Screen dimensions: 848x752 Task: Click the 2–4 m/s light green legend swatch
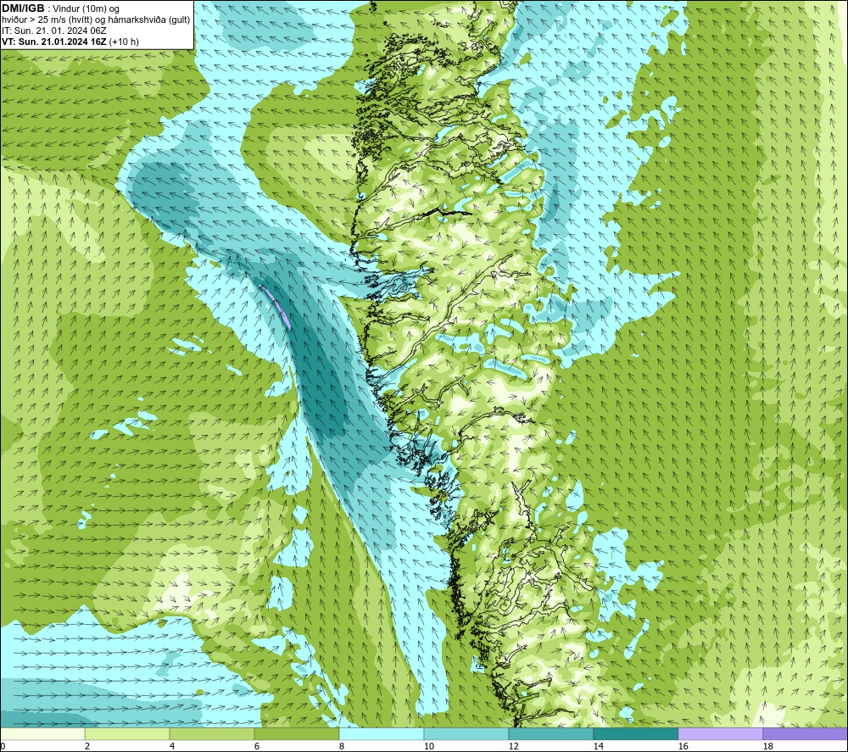click(x=127, y=734)
